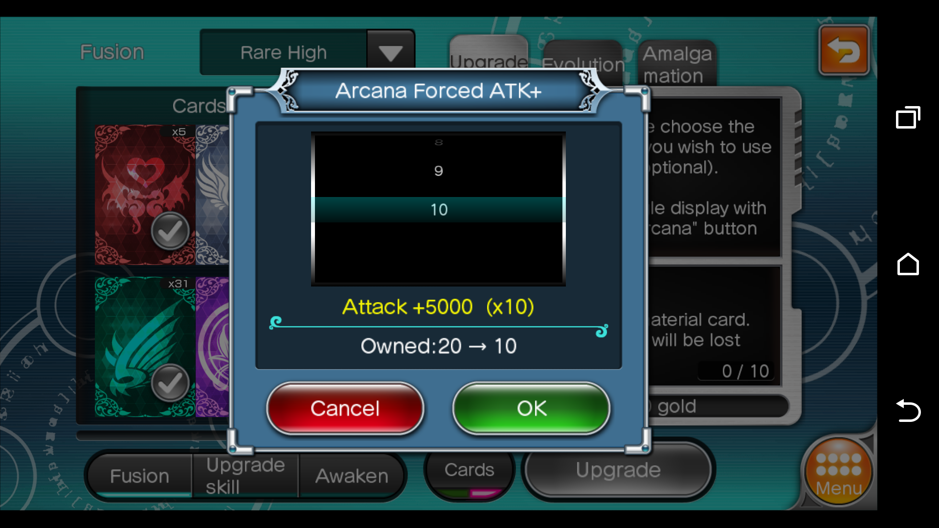Screen dimensions: 939x528
Task: Switch to the Evolution tab
Action: [x=583, y=64]
